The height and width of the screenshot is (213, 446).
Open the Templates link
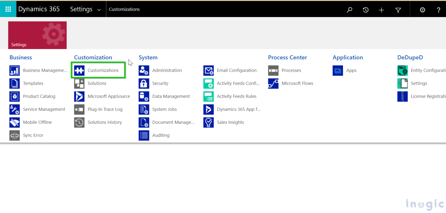33,83
